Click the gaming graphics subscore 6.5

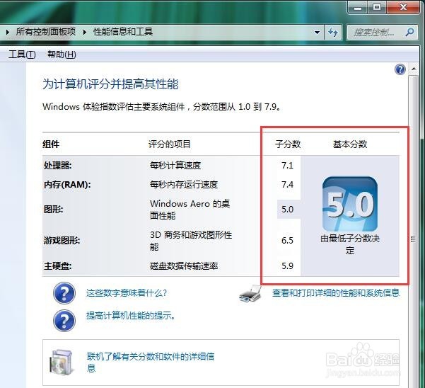tap(287, 241)
